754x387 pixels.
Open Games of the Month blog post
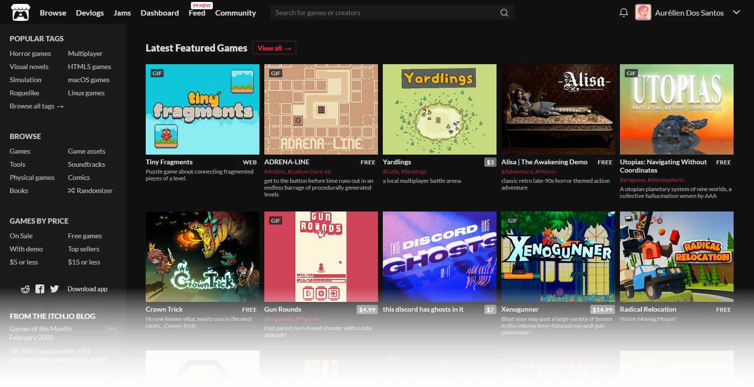(41, 333)
